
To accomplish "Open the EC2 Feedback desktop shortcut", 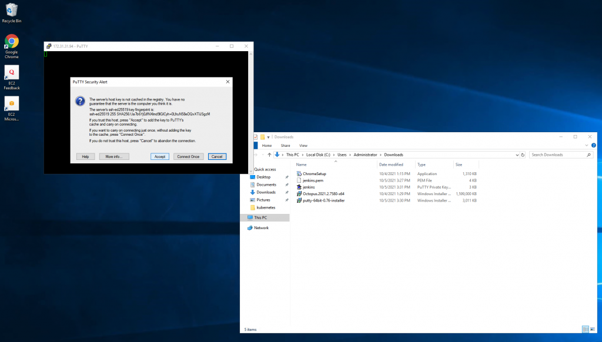I will tap(12, 77).
